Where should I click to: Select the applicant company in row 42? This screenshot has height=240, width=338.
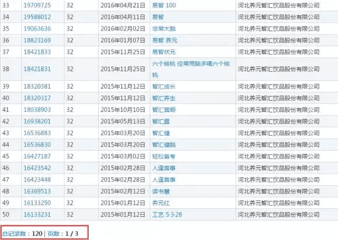(279, 121)
